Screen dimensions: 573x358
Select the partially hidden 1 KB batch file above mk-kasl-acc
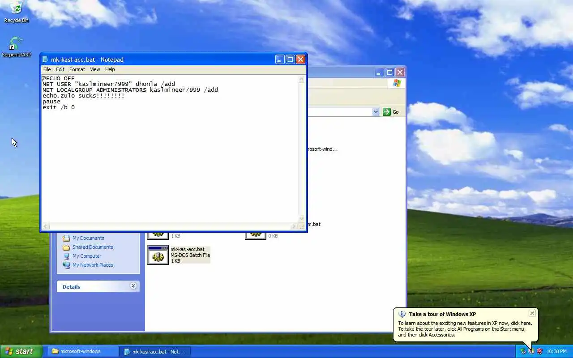click(x=158, y=236)
